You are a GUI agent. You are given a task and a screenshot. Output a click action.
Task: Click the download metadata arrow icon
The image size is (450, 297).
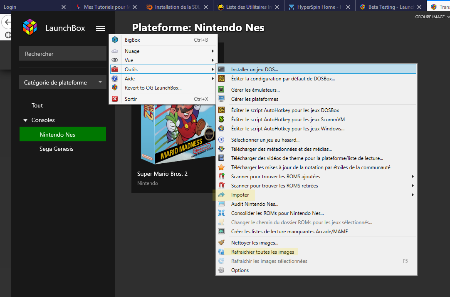tap(221, 149)
